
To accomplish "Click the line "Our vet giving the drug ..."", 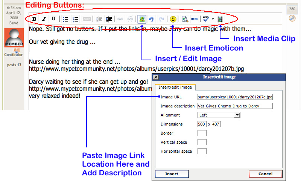I will click(62, 42).
